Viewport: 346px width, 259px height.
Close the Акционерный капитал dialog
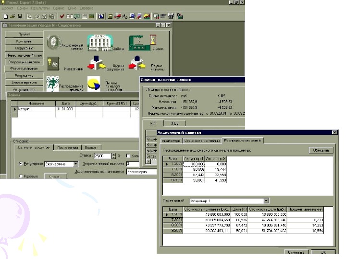334,132
